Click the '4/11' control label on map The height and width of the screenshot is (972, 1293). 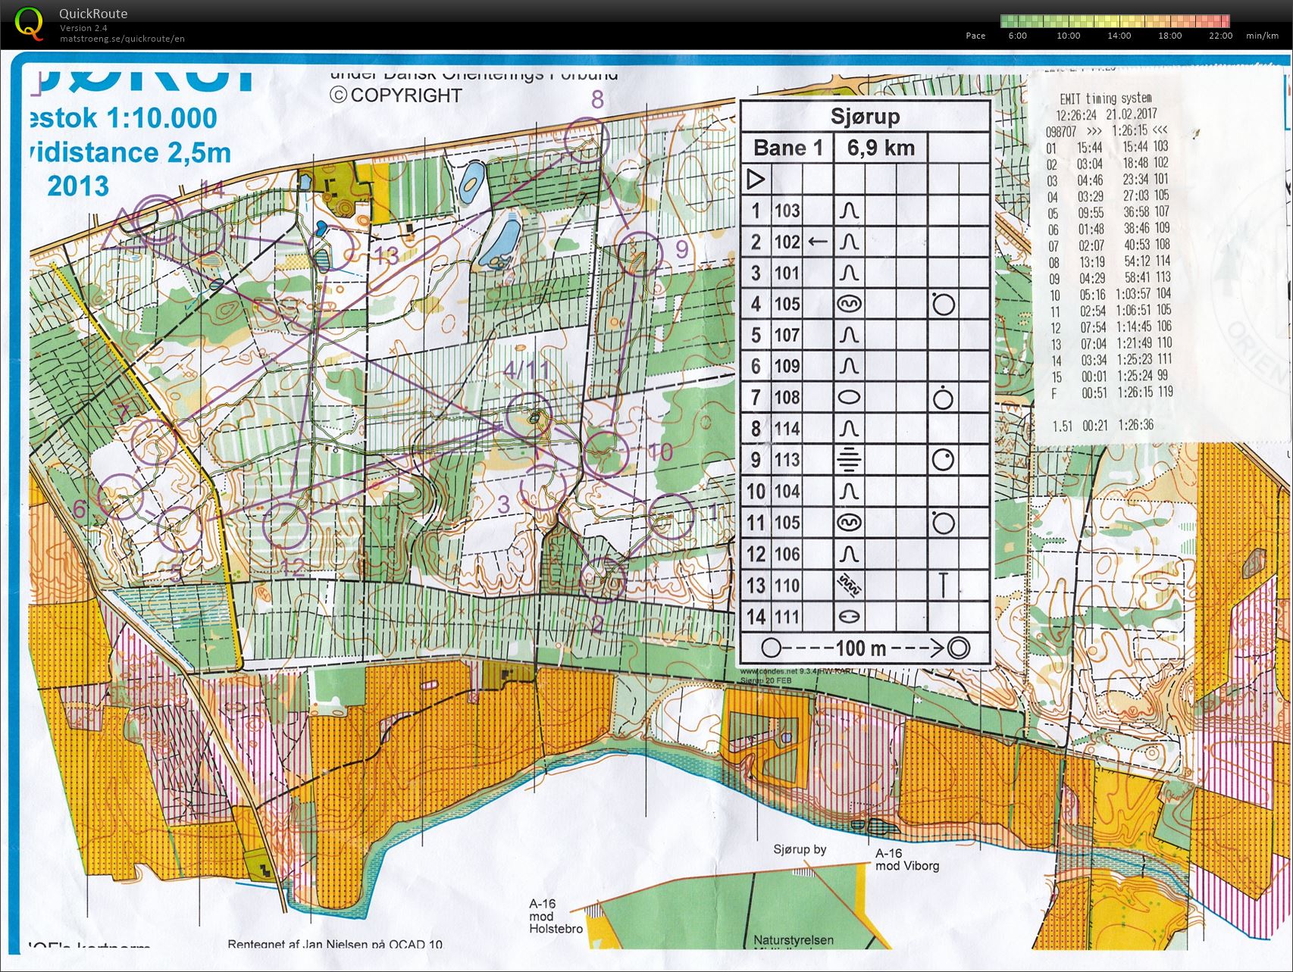528,370
